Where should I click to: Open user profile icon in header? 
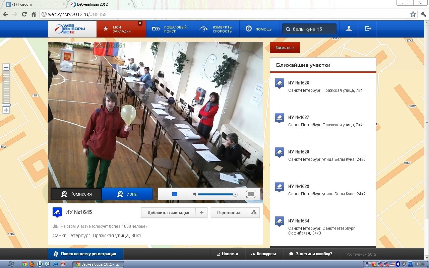(349, 29)
